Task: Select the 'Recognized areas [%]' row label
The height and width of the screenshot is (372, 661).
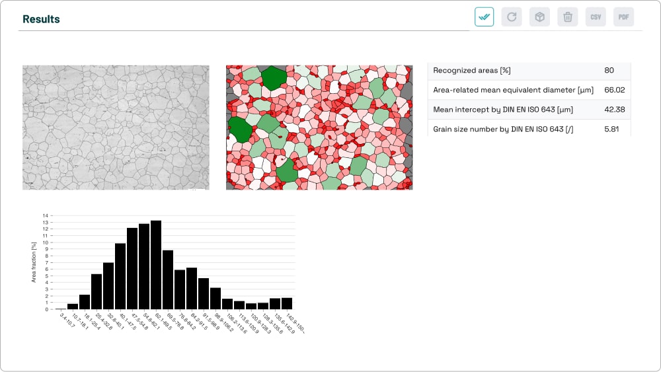Action: tap(472, 70)
